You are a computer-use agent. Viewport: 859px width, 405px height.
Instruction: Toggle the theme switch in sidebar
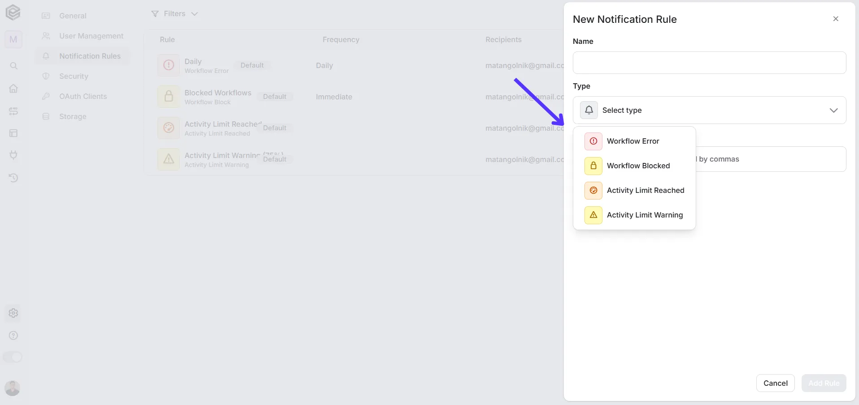click(13, 357)
